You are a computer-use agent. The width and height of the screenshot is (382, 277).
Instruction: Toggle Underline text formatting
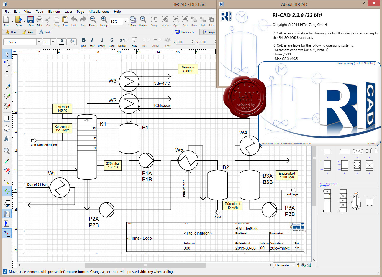click(x=102, y=42)
